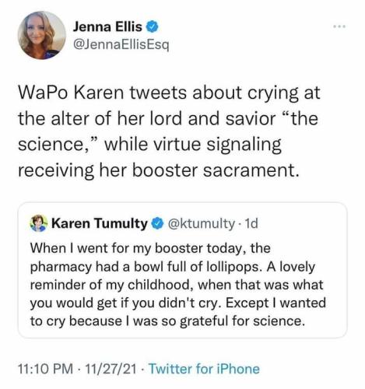Screen dimensions: 365x389
Task: Click the Karen Tumulty name in quoted tweet
Action: pos(100,223)
